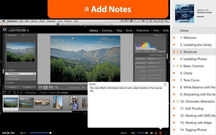Select second window display button 2
The image size is (216, 135).
[x=9, y=93]
